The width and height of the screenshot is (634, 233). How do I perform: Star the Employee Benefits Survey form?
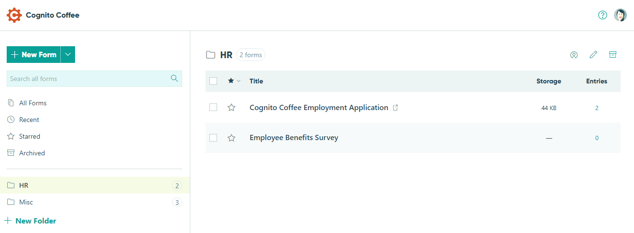[x=231, y=138]
